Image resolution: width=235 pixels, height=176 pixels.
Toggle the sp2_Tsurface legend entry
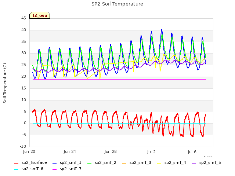(x=30, y=162)
